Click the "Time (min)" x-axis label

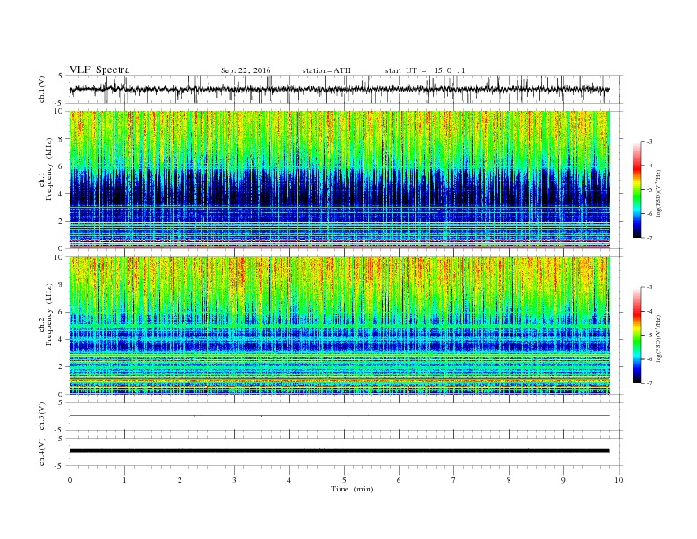click(352, 489)
